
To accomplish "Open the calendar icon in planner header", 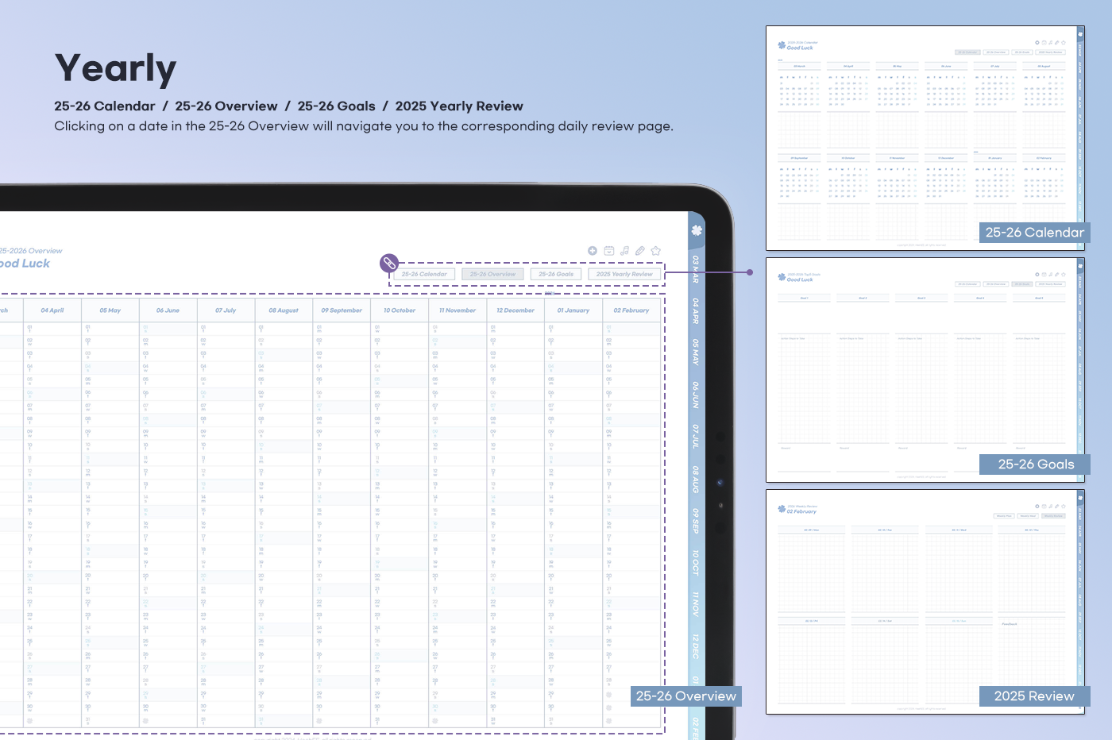I will click(609, 251).
